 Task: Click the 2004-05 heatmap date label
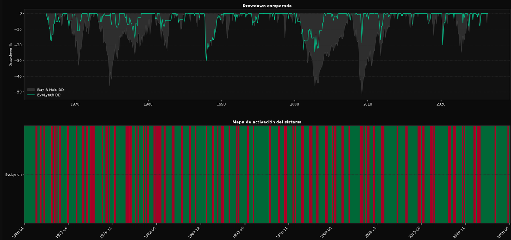(327, 232)
